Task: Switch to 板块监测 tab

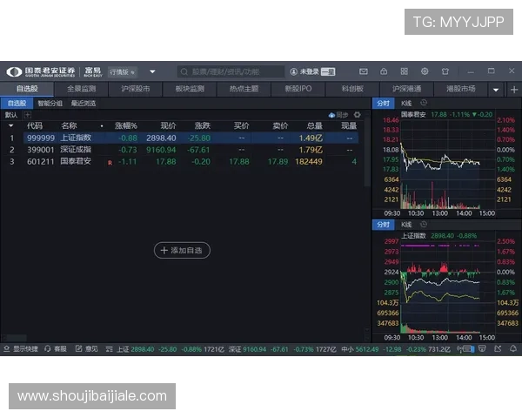Action: click(x=190, y=89)
